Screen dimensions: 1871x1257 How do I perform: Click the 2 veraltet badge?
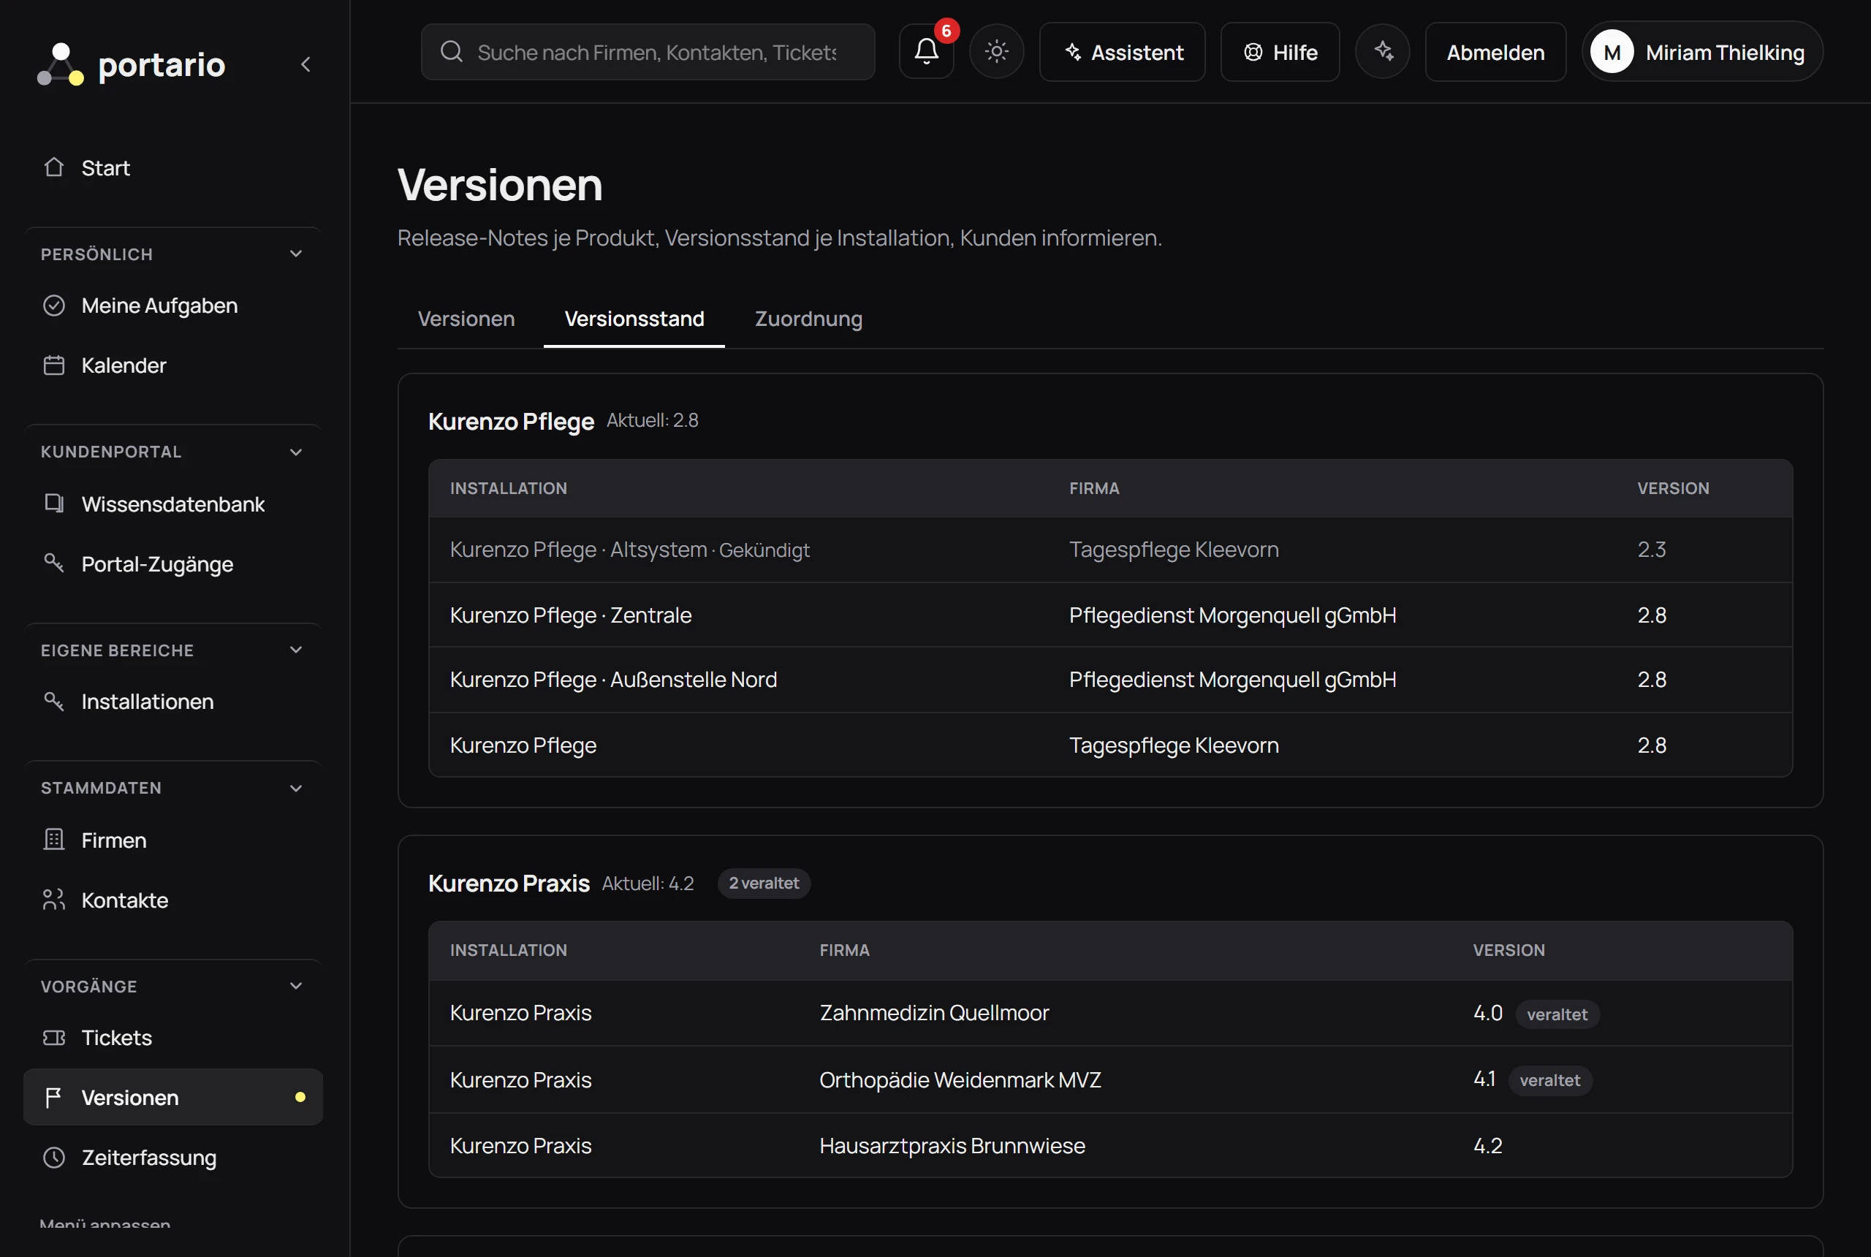[x=764, y=883]
